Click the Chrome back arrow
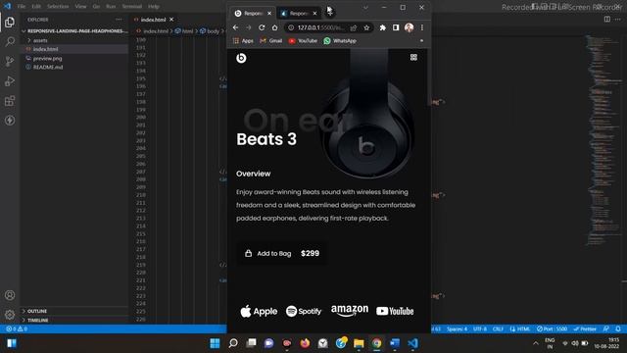 (x=235, y=27)
